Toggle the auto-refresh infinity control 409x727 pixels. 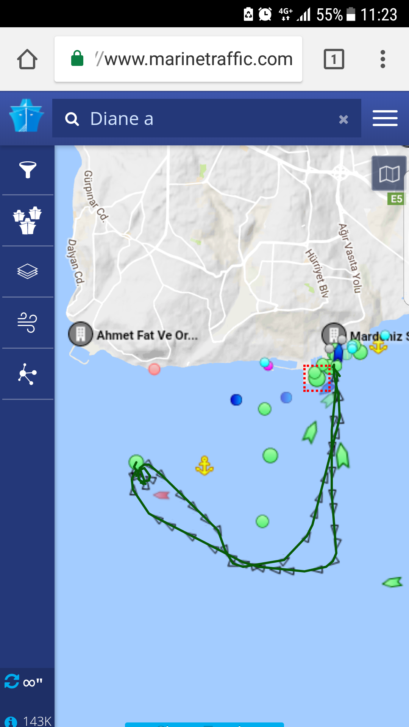[23, 682]
